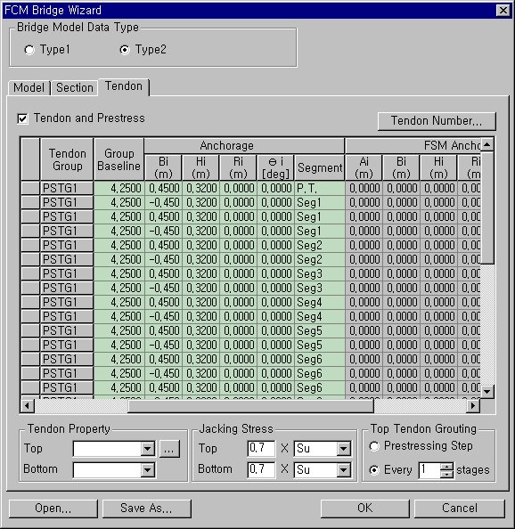The height and width of the screenshot is (529, 515).
Task: Click the row selector of P.T. row
Action: pyautogui.click(x=30, y=188)
